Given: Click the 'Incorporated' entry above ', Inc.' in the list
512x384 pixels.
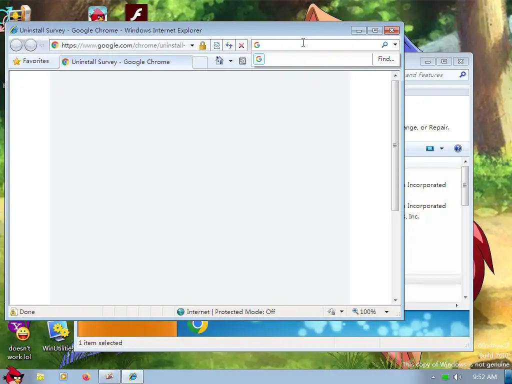Looking at the screenshot, I should point(426,206).
